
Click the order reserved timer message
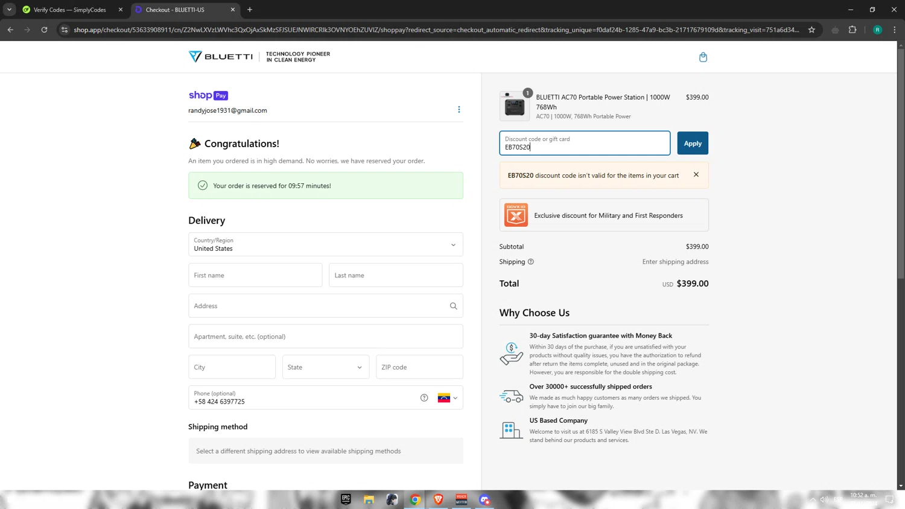326,186
